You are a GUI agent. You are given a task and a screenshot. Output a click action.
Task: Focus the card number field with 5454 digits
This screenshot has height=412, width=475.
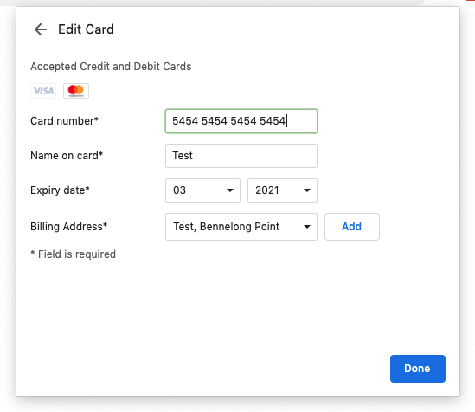(x=241, y=121)
